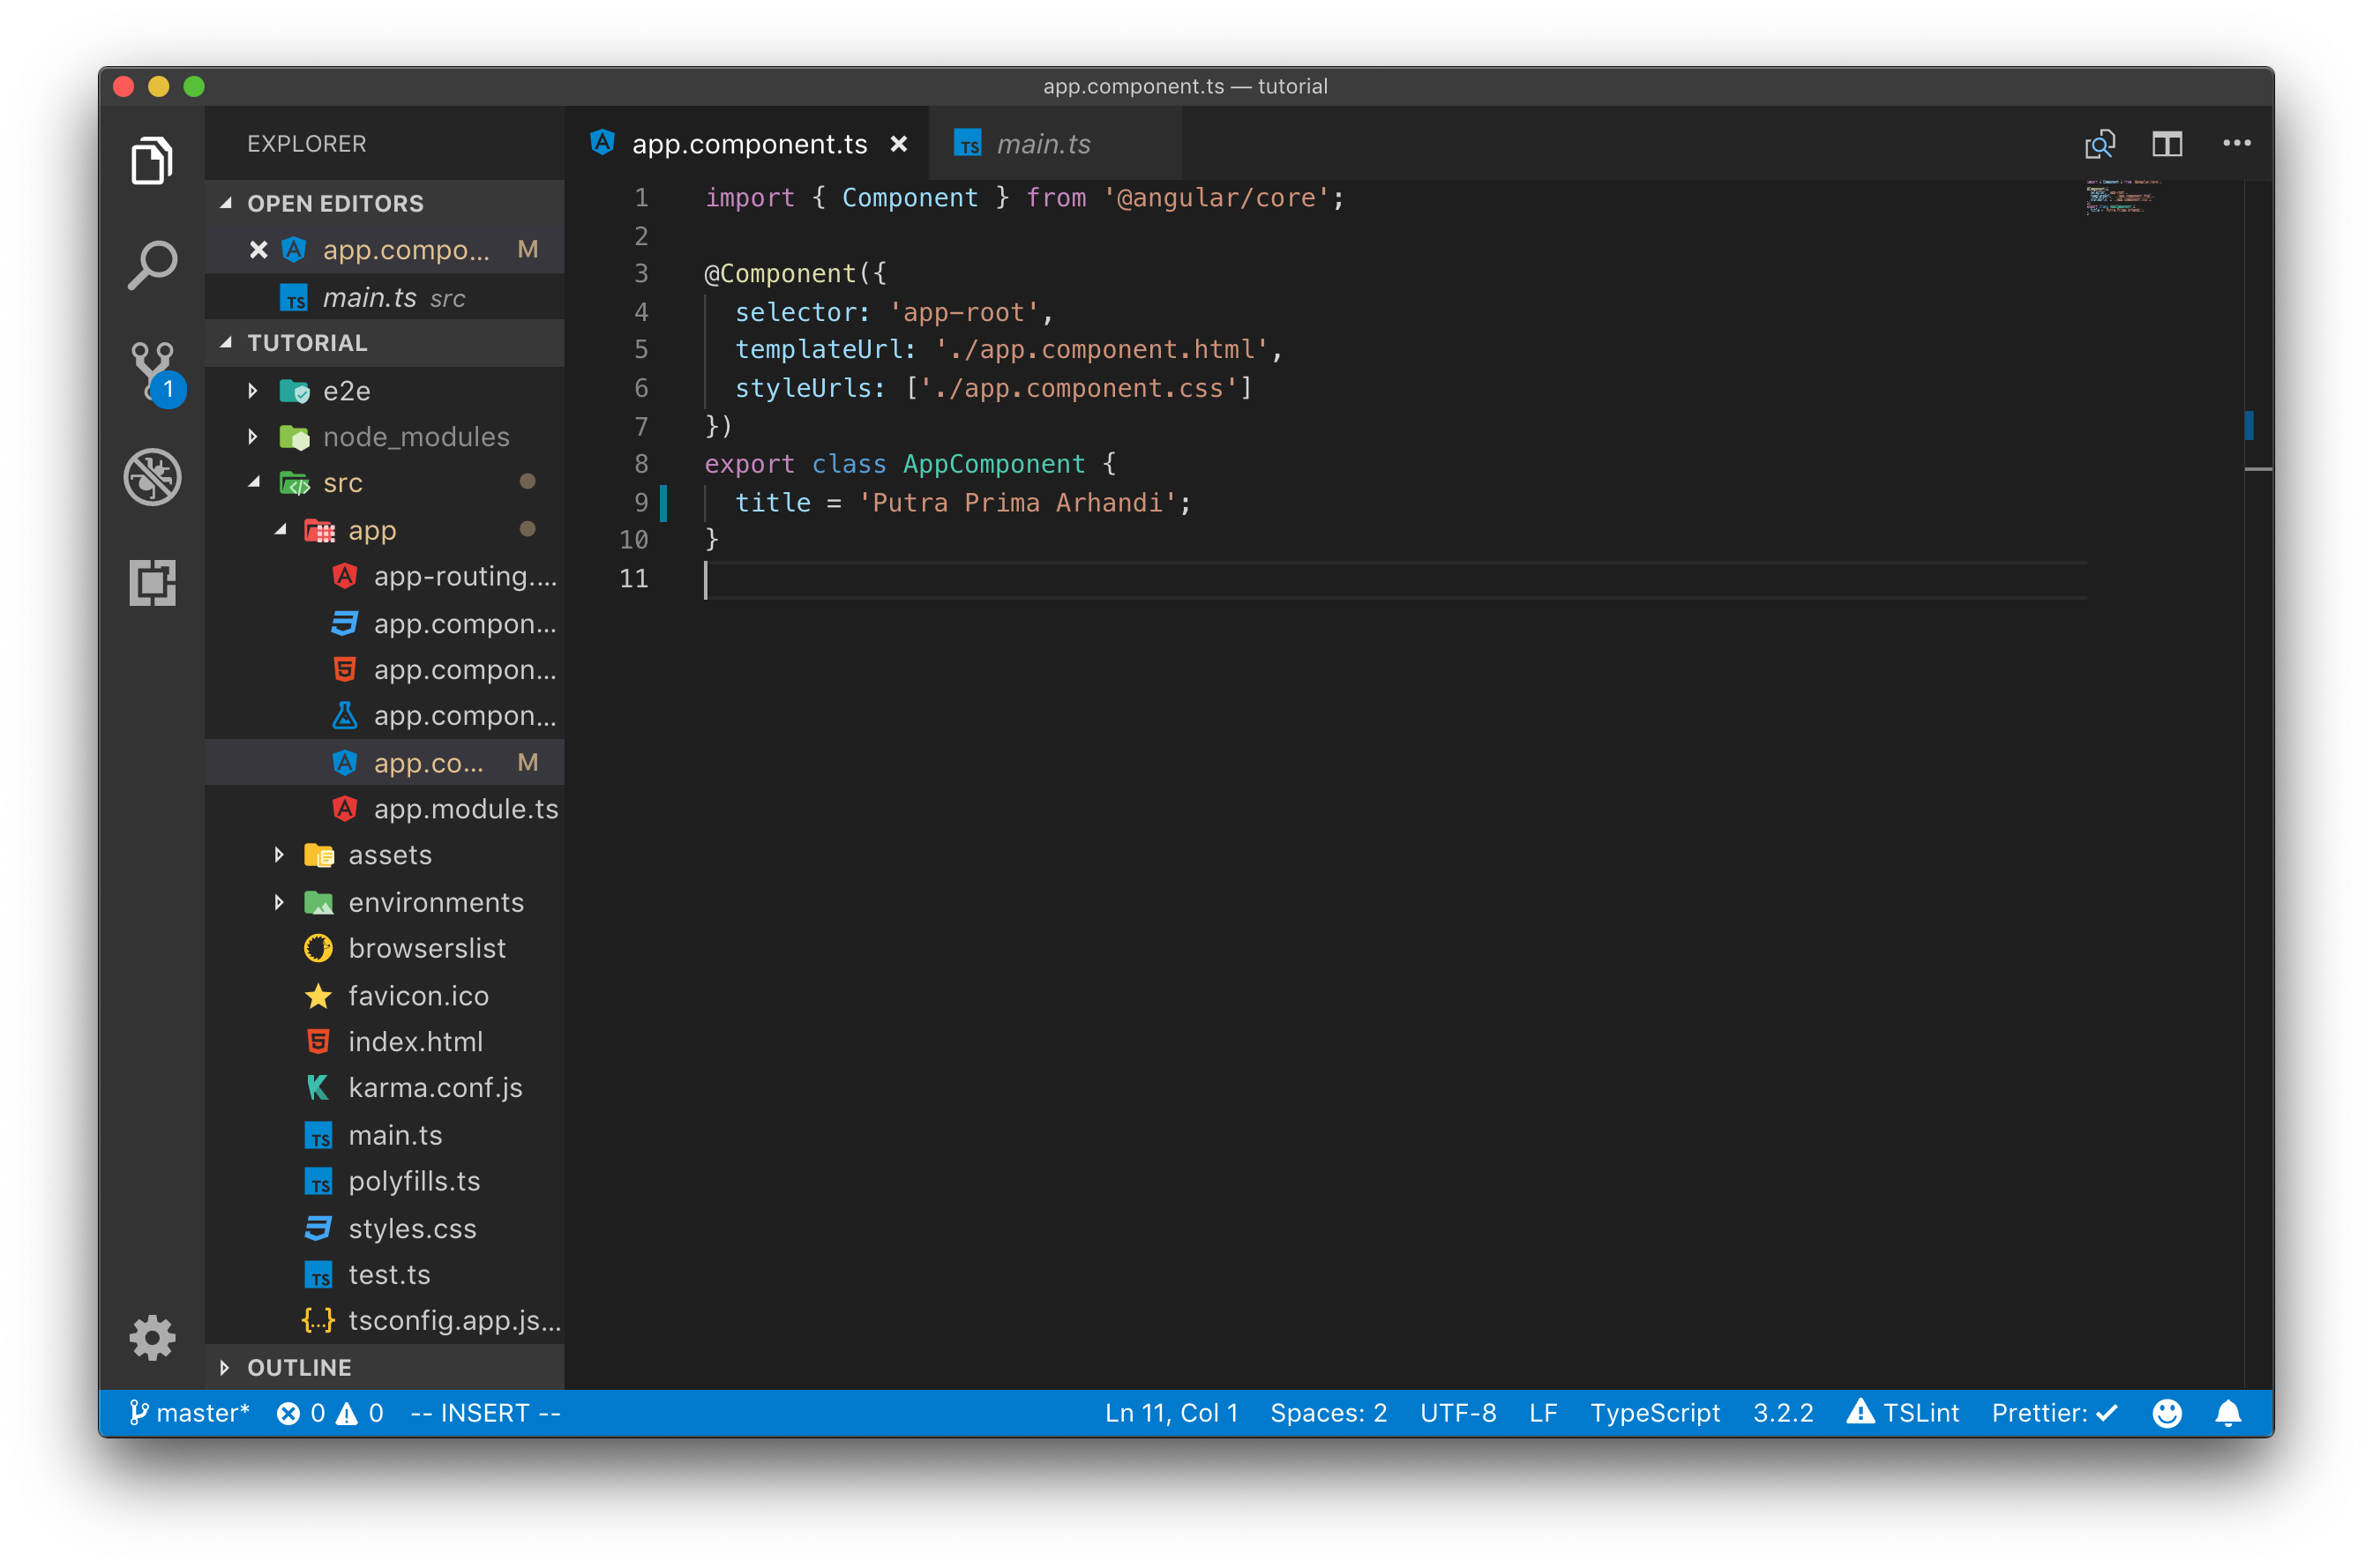Open karma.conf.js in explorer
2373x1568 pixels.
coord(384,1088)
